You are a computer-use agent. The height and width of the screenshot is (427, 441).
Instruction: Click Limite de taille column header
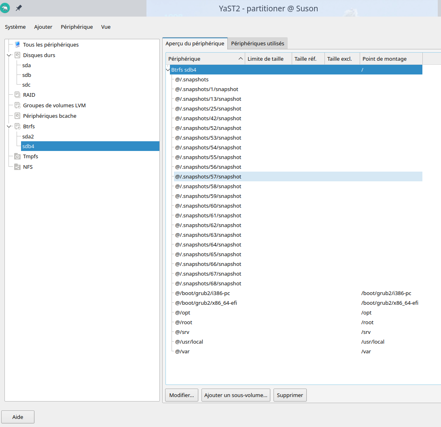click(x=268, y=59)
